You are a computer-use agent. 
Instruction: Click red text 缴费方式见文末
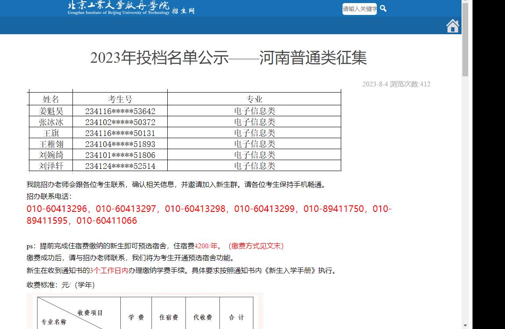click(256, 246)
